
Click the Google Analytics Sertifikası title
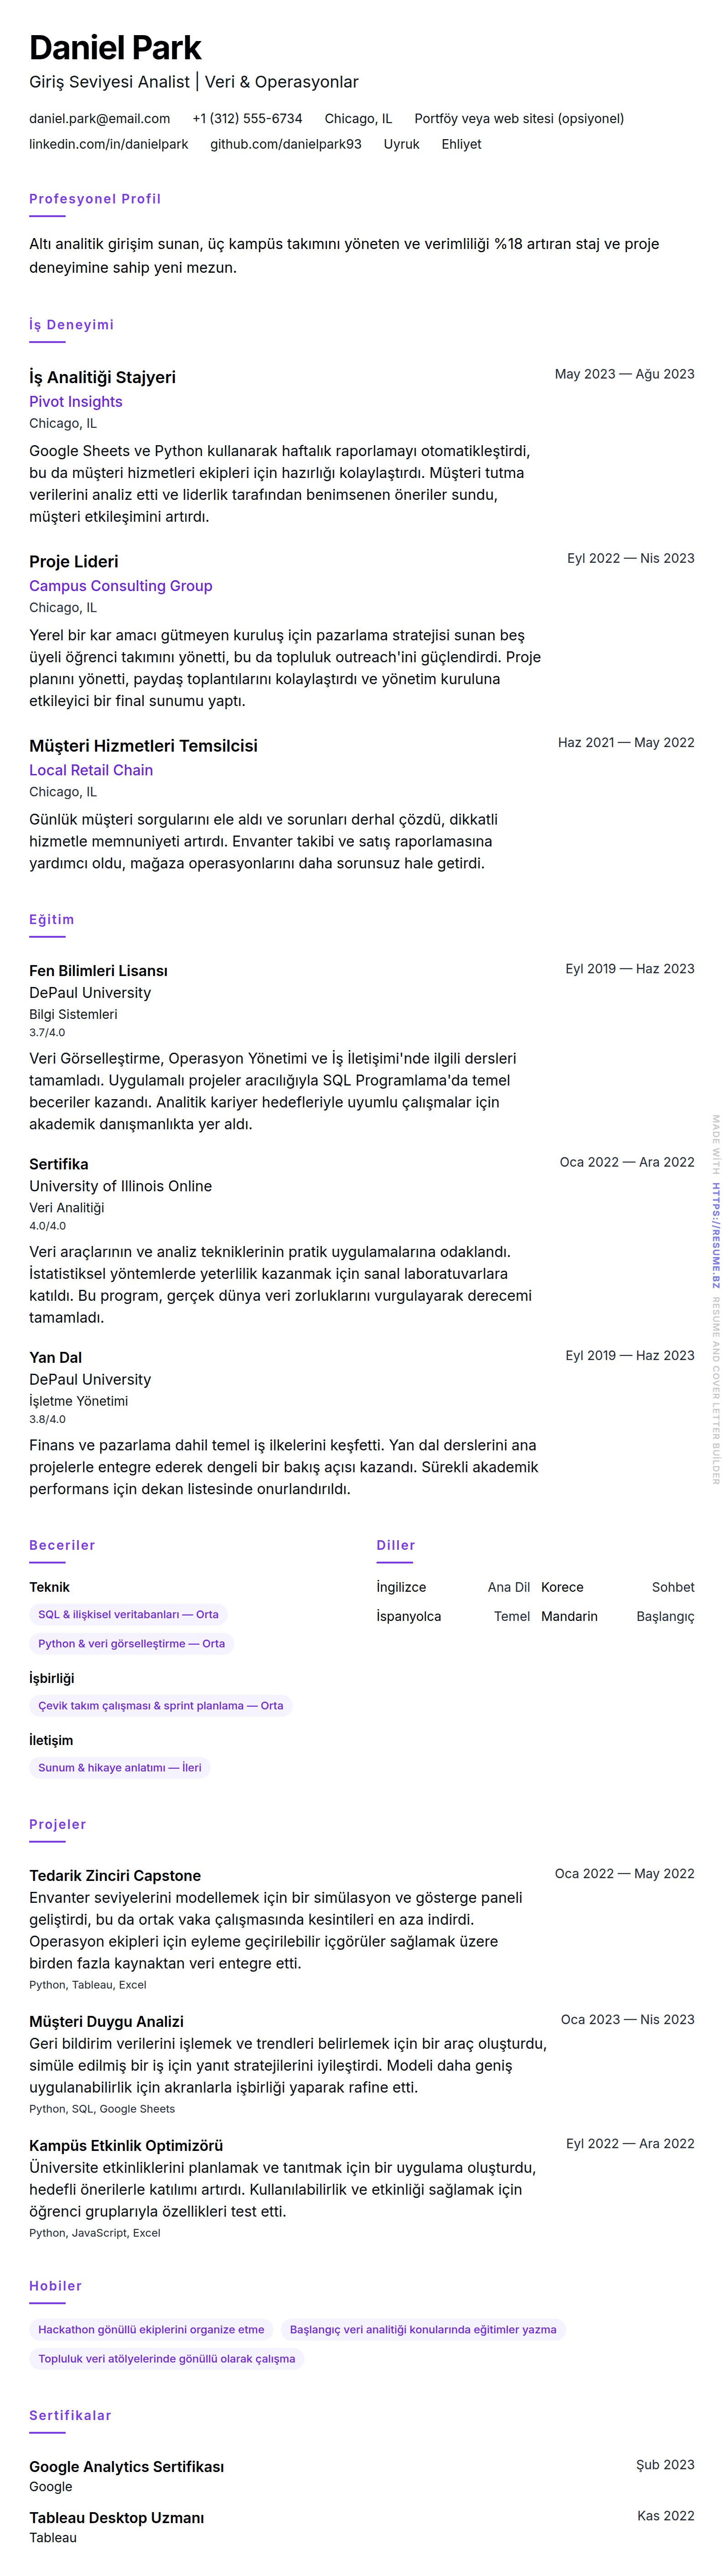(126, 2466)
